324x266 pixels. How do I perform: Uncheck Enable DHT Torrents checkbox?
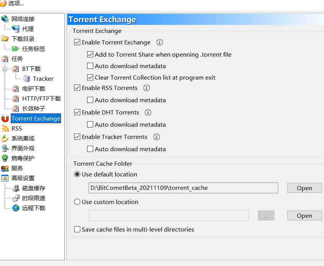tap(77, 113)
